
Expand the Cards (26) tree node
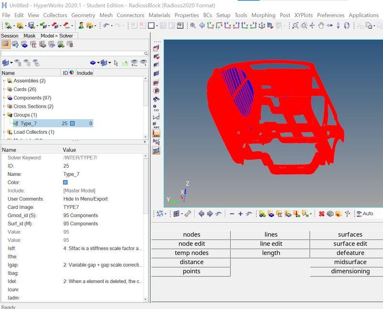[4, 89]
